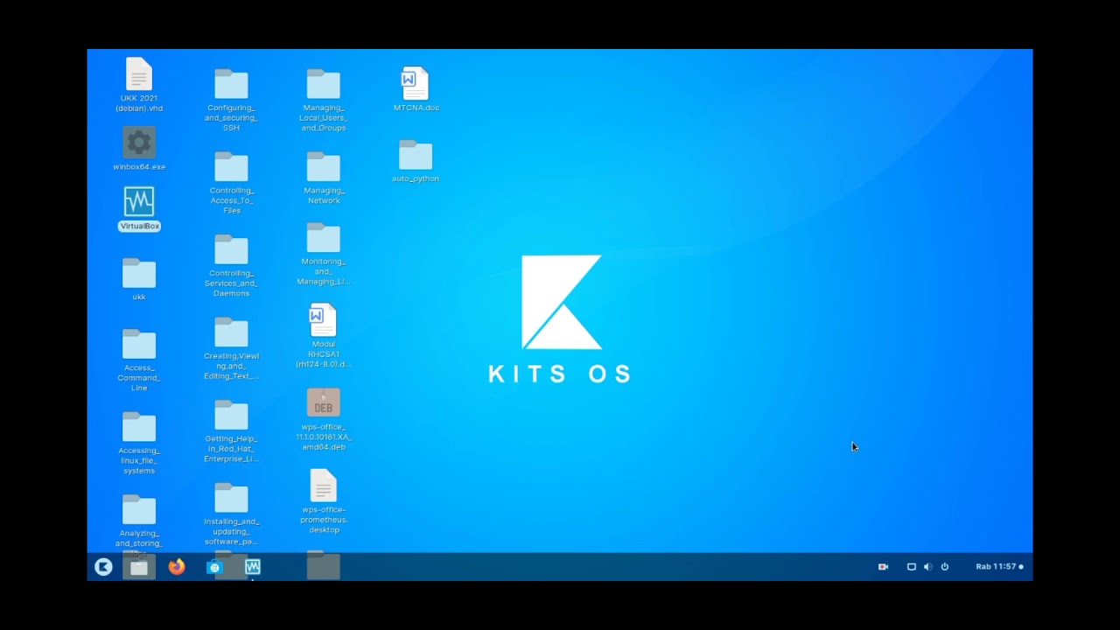This screenshot has height=630, width=1120.
Task: Select the UKK 2021 (debian).vhd file
Action: click(139, 85)
